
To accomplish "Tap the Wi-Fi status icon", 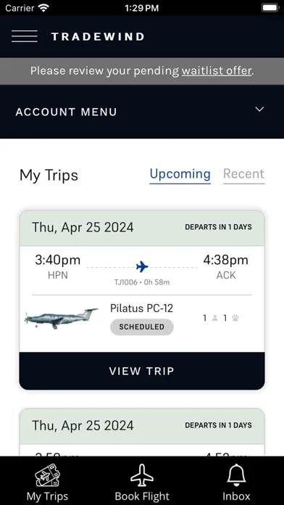I will coord(43,8).
